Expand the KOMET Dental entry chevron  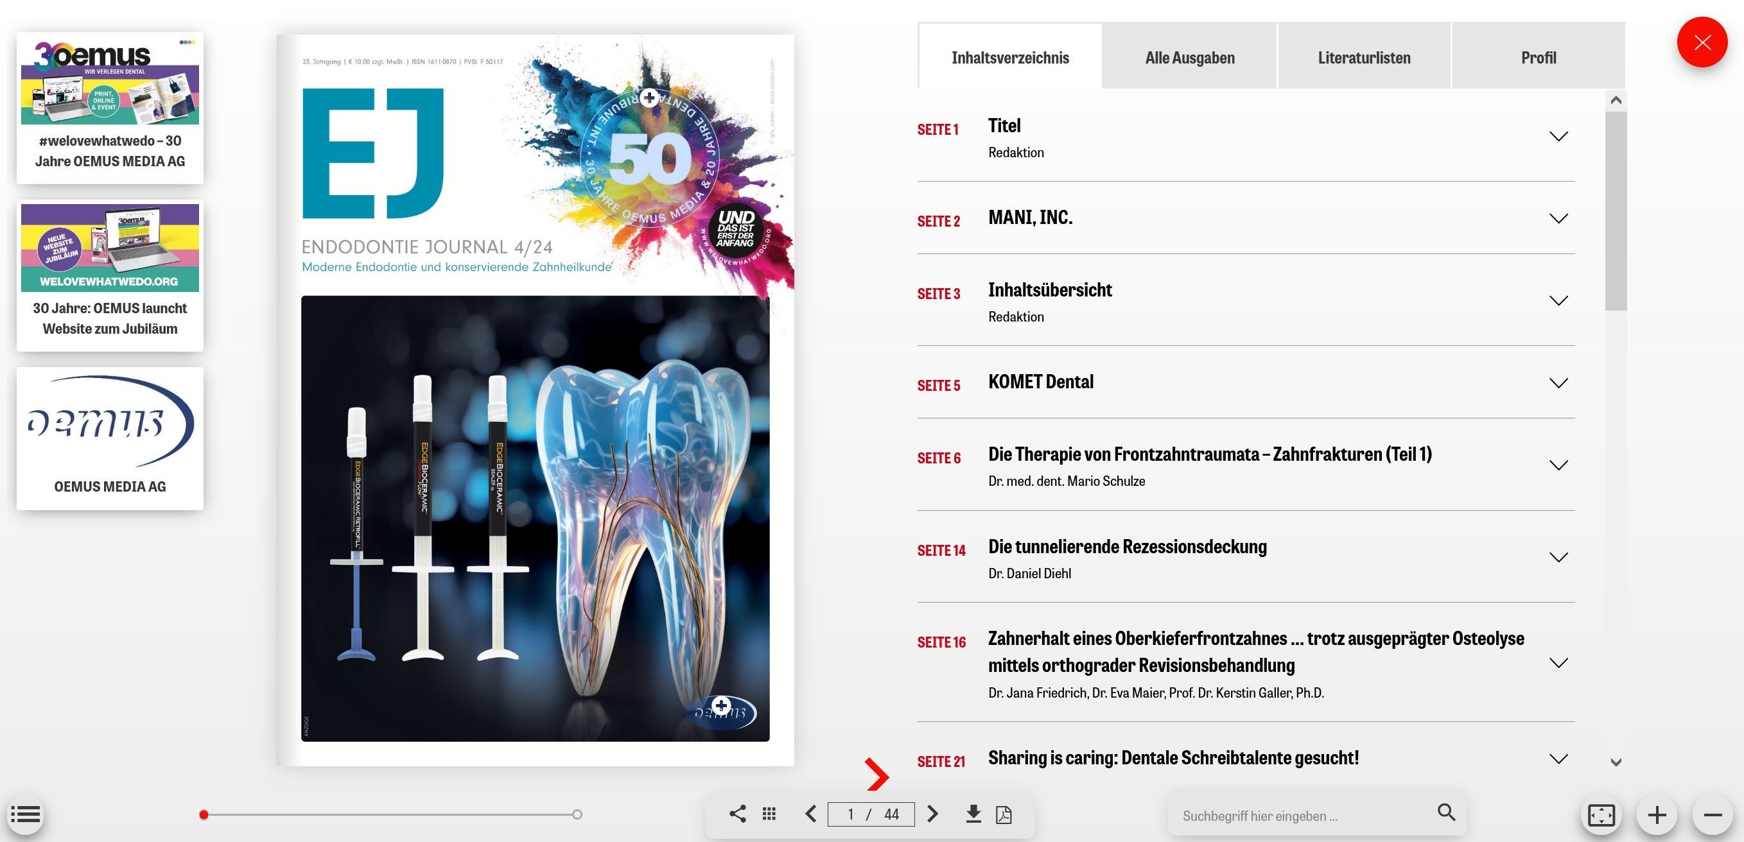click(1558, 383)
